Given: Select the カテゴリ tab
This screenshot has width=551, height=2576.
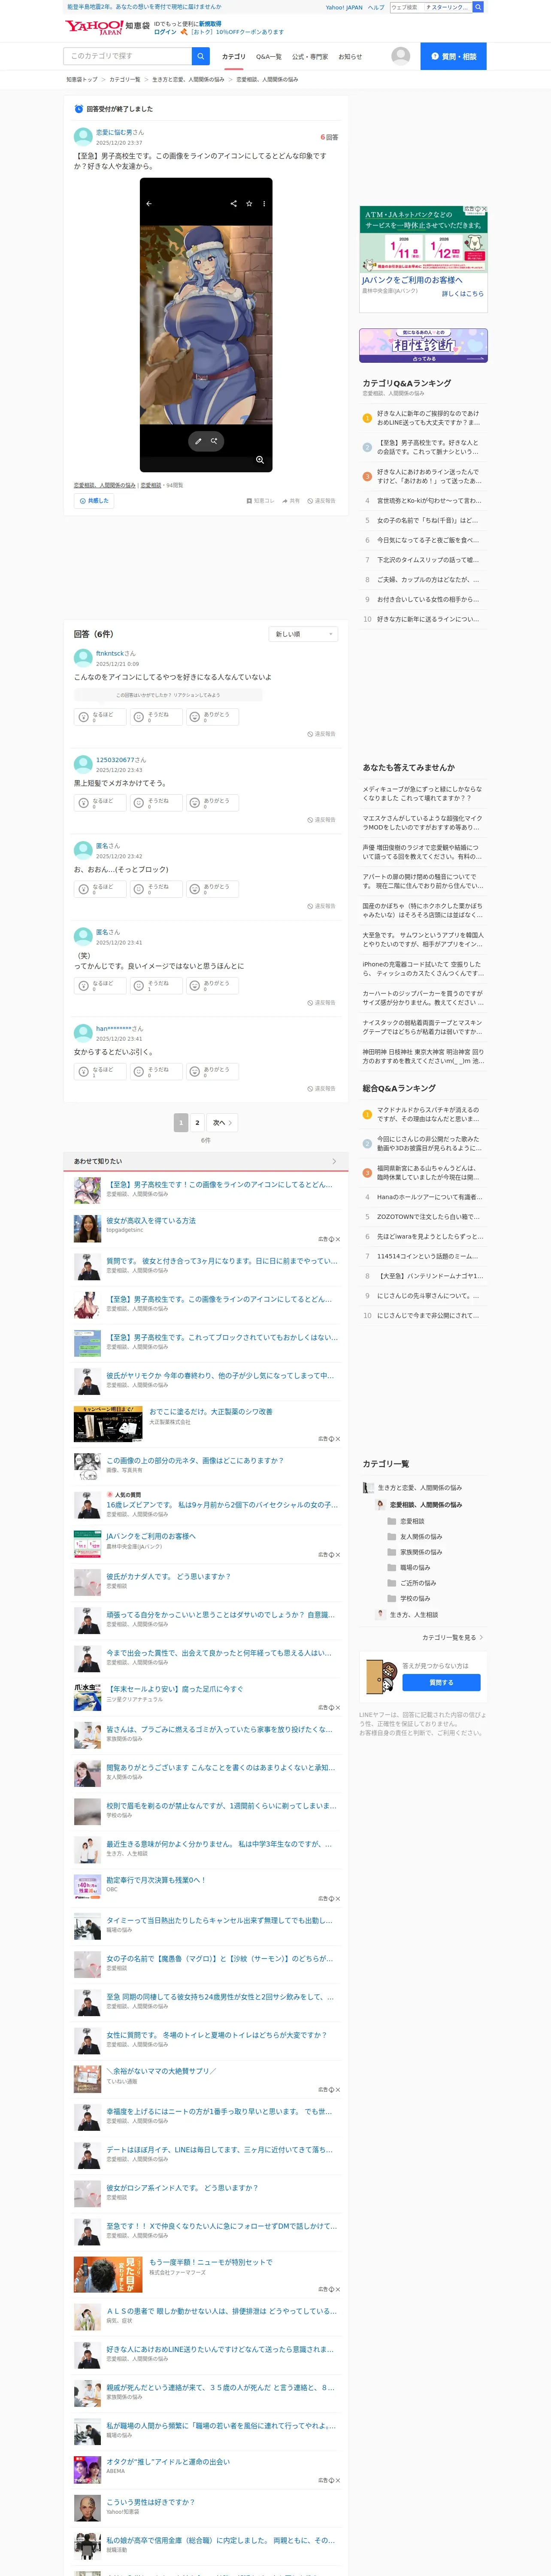Looking at the screenshot, I should (233, 57).
